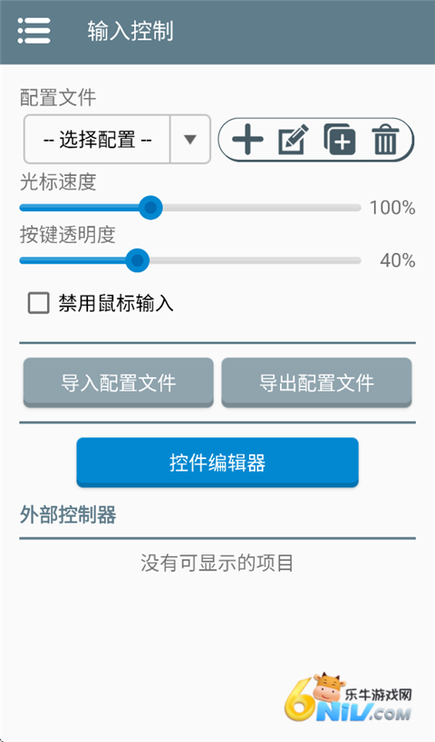Click the 导入配置文件 button

[118, 383]
